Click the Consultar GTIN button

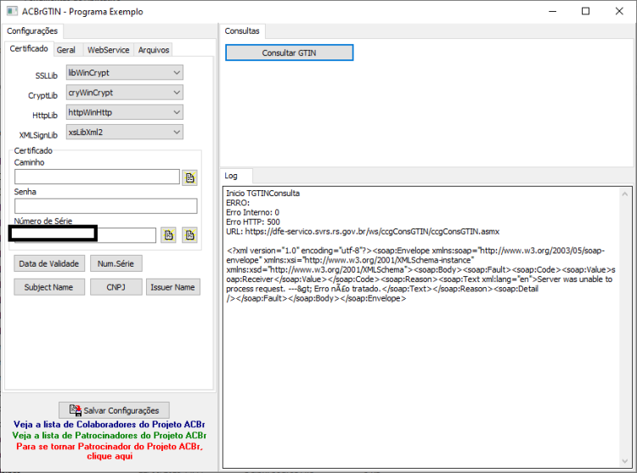pos(290,53)
